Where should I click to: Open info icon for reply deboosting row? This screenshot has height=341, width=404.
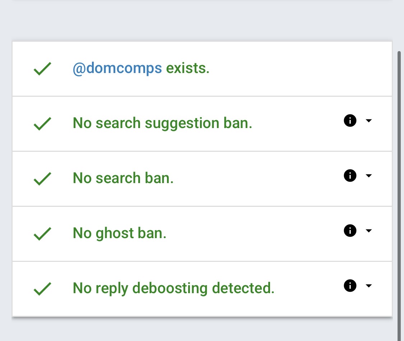350,286
